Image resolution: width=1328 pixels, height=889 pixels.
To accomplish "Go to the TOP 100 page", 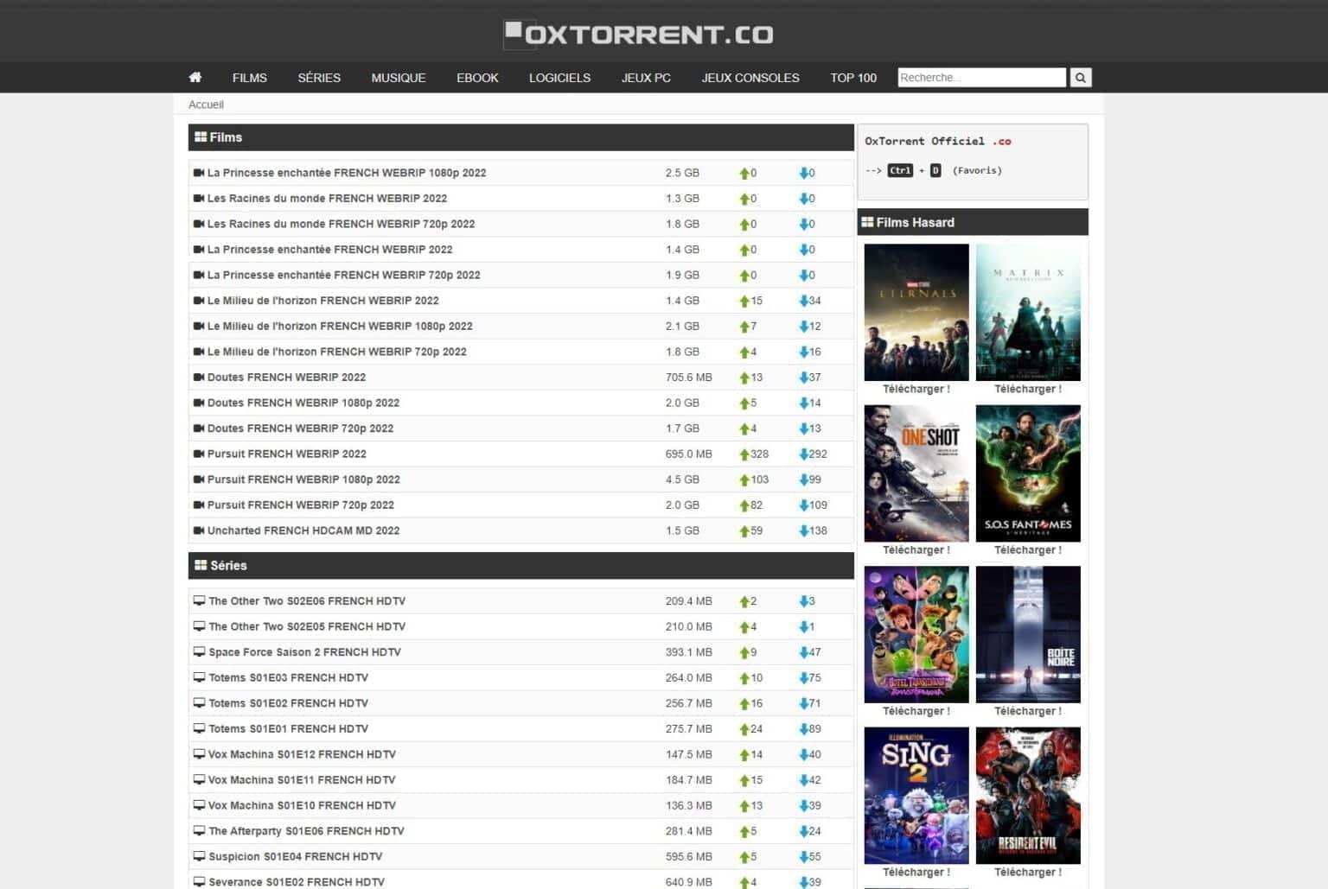I will 853,78.
